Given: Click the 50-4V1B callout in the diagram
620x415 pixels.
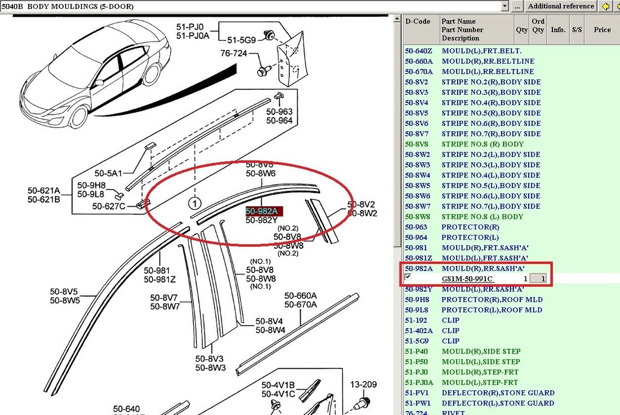Looking at the screenshot, I should tap(278, 385).
